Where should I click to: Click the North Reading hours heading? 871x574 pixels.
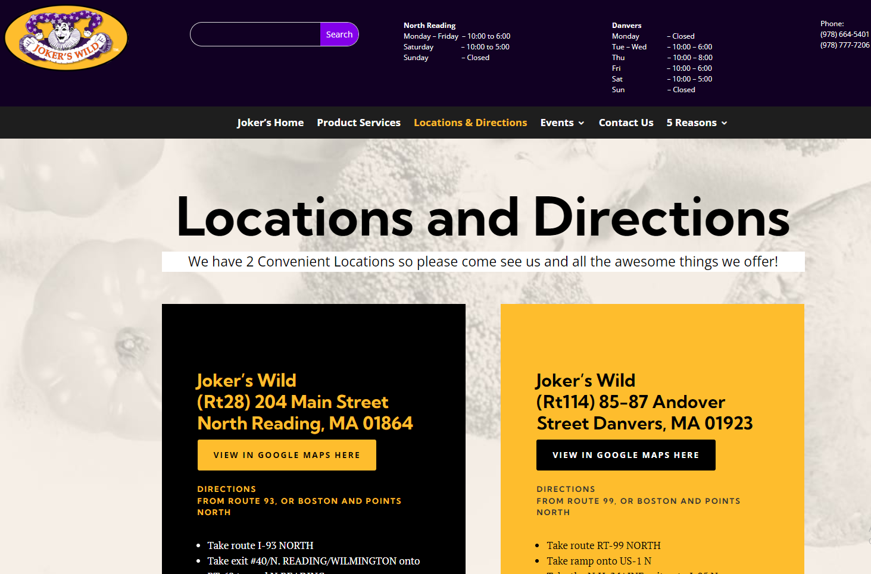point(429,26)
